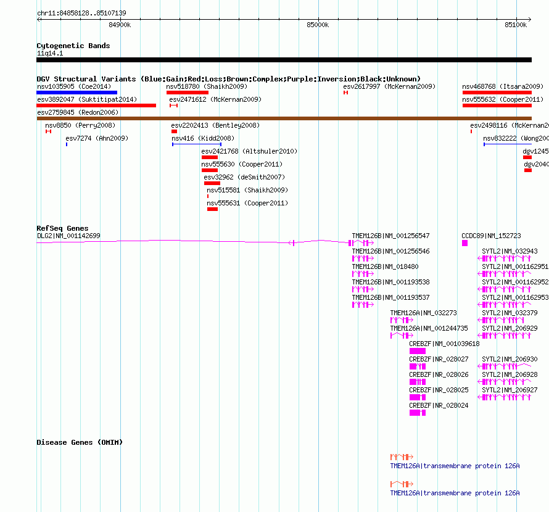Click the nsv832222 Wong variant label
This screenshot has height=512, width=549.
coord(516,138)
